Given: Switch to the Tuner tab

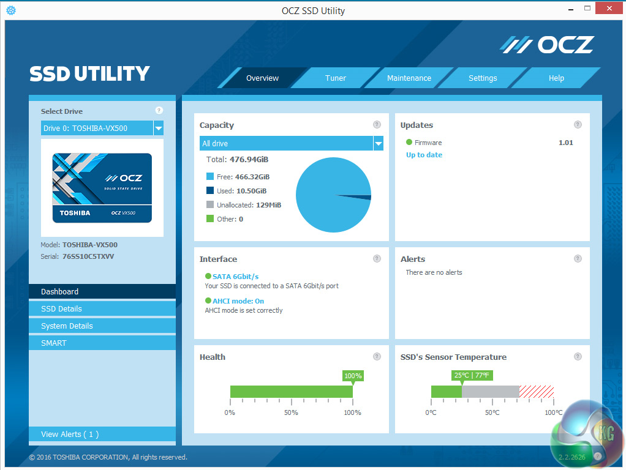Looking at the screenshot, I should pos(336,78).
